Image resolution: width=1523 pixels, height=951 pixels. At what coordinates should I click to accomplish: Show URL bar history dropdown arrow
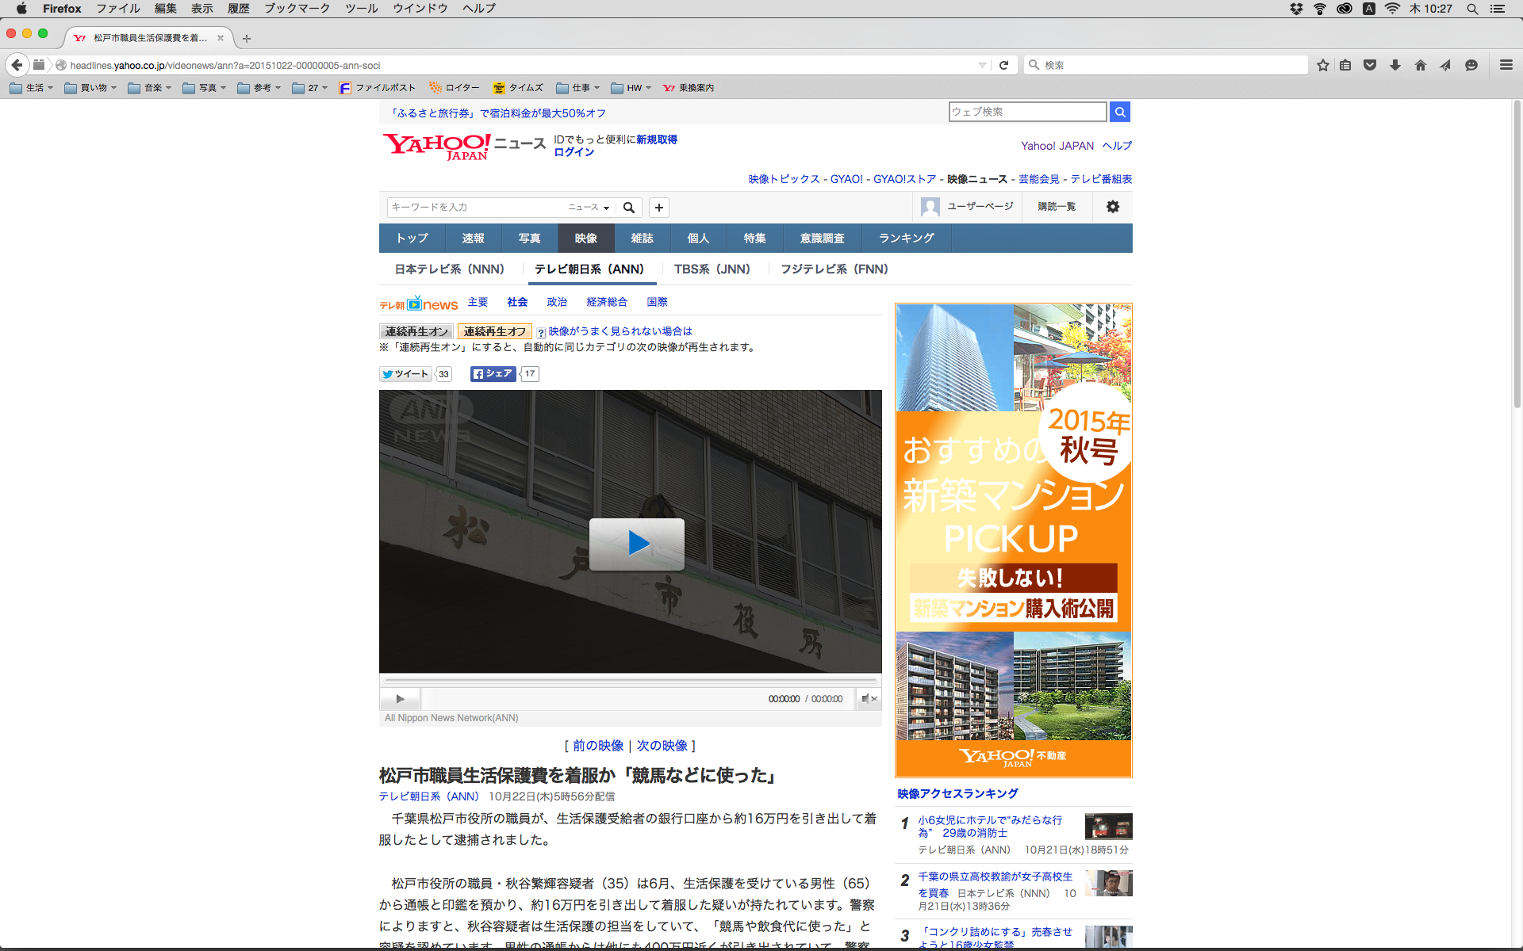pos(982,65)
